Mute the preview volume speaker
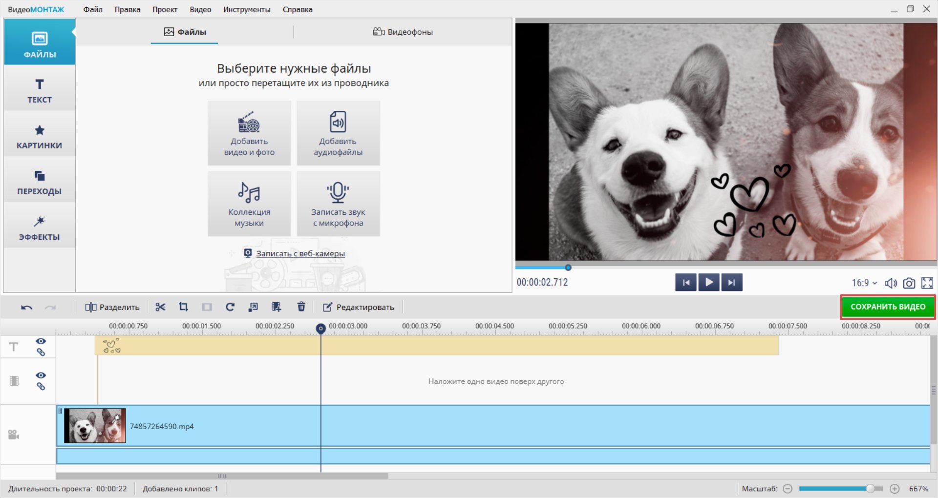Screen dimensions: 938x498 click(x=891, y=283)
